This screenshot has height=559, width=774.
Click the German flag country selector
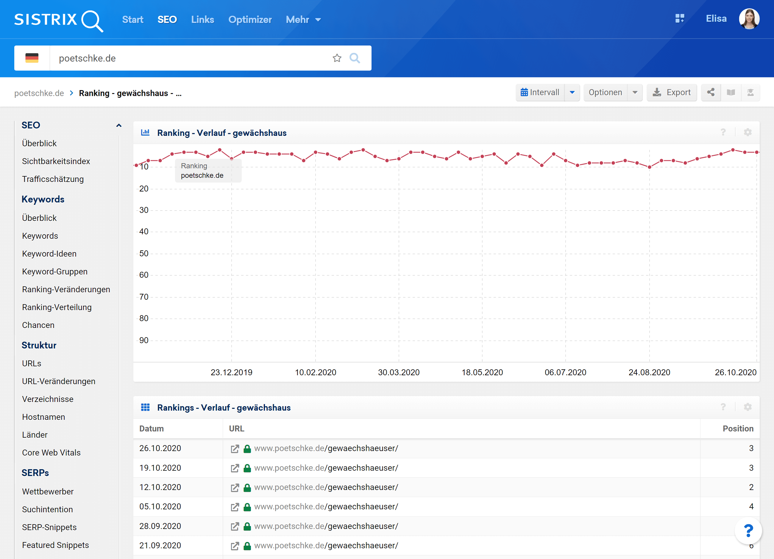point(32,58)
